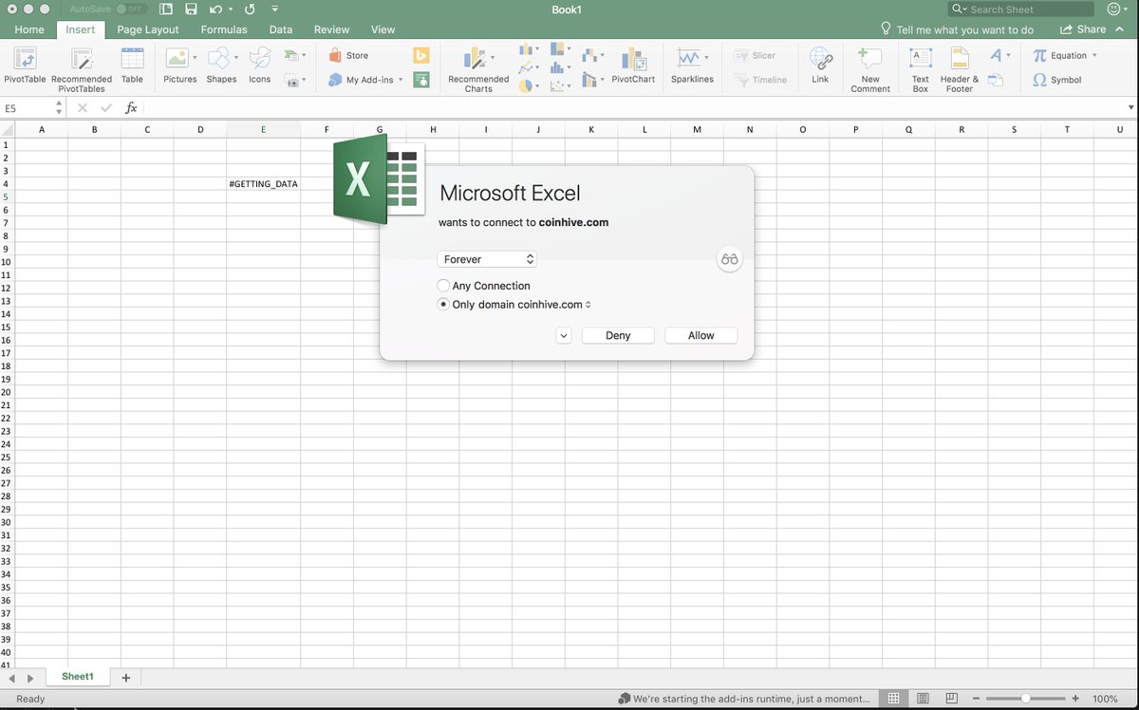Zoom in with the plus button
This screenshot has width=1139, height=710.
click(x=1075, y=699)
